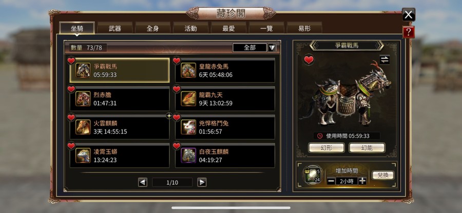Click the locked time item icon

click(x=312, y=176)
